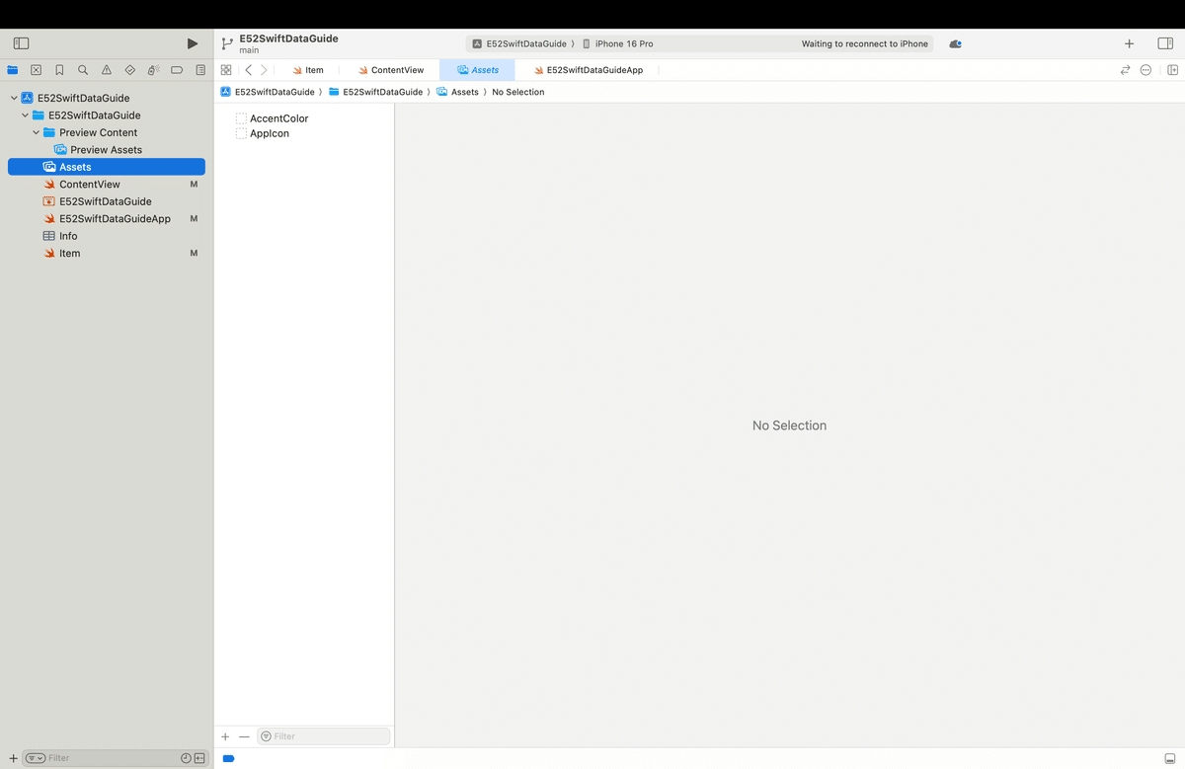Choose the iPhone 16 Pro destination
Image resolution: width=1185 pixels, height=769 pixels.
tap(618, 43)
